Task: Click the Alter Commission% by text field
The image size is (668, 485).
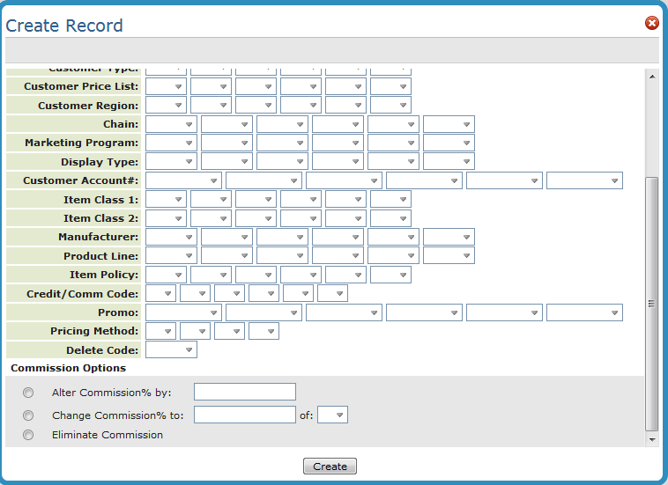Action: [x=245, y=393]
